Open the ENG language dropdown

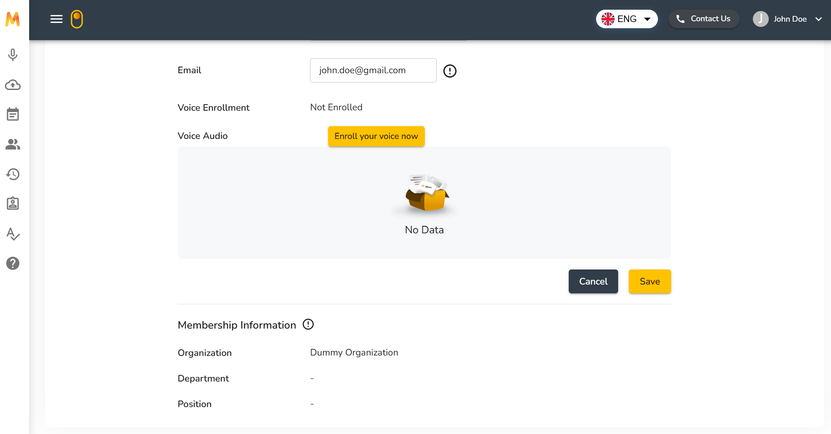(627, 19)
